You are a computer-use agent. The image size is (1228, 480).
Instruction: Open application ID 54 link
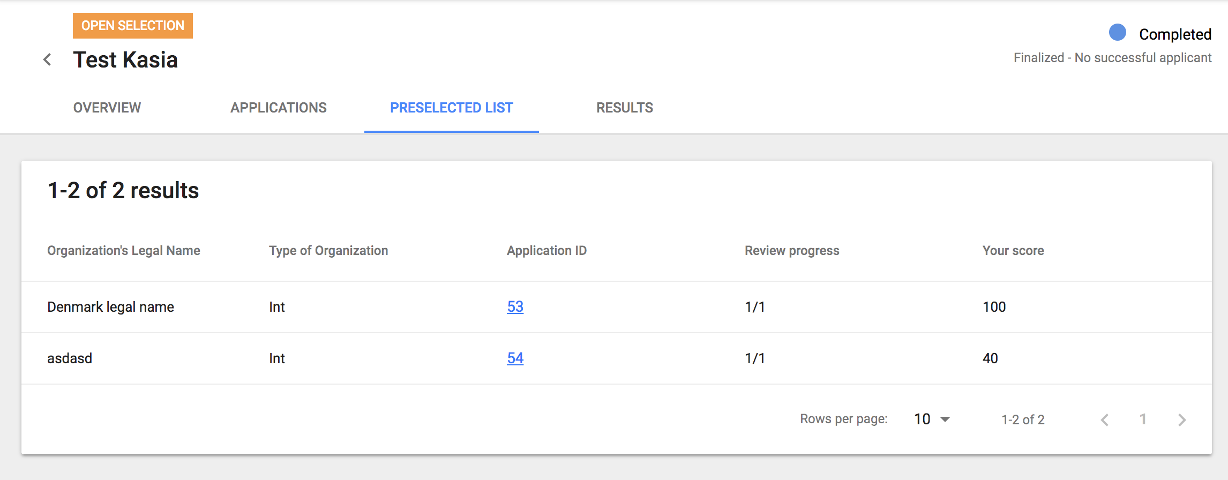(515, 358)
